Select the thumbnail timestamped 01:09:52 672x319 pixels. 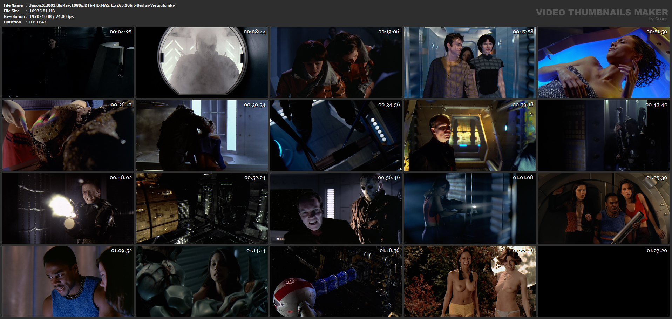(x=68, y=281)
